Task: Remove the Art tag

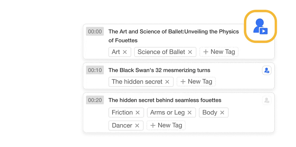Action: (x=125, y=52)
